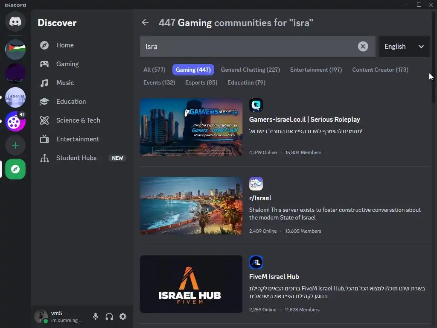This screenshot has width=437, height=328.
Task: Open the English language dropdown
Action: [404, 47]
